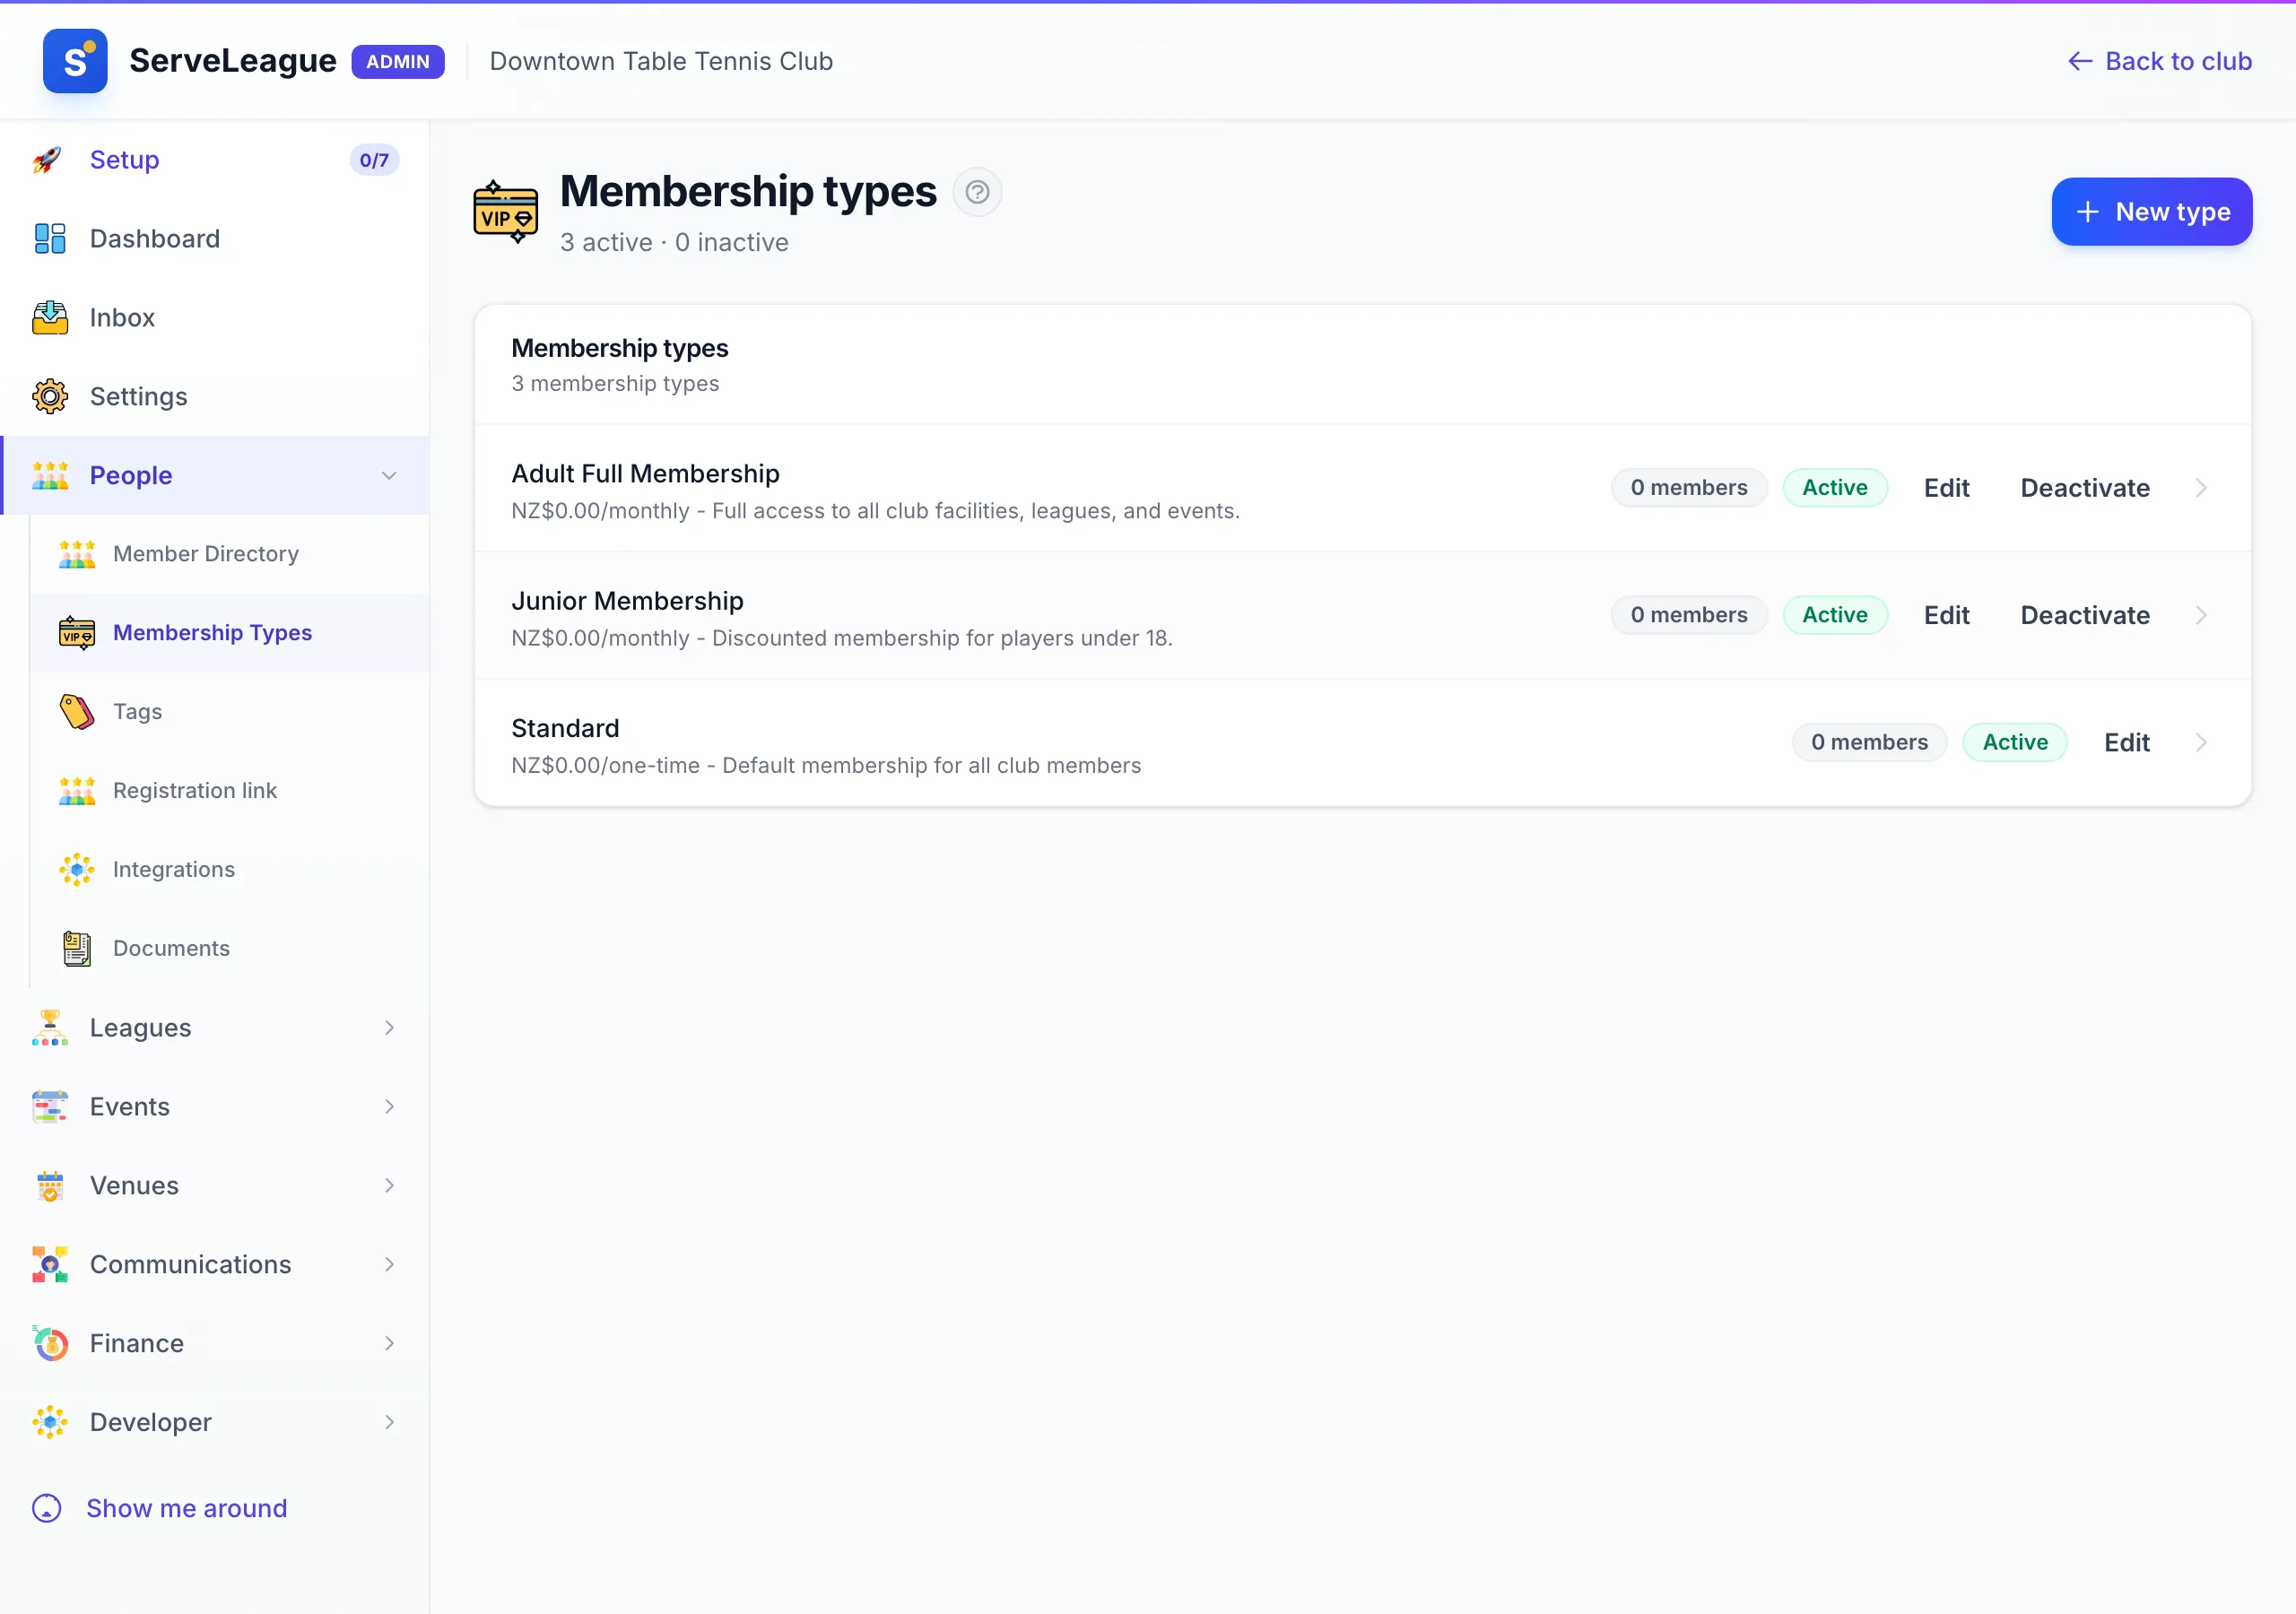Click the Settings gear icon

pos(50,397)
